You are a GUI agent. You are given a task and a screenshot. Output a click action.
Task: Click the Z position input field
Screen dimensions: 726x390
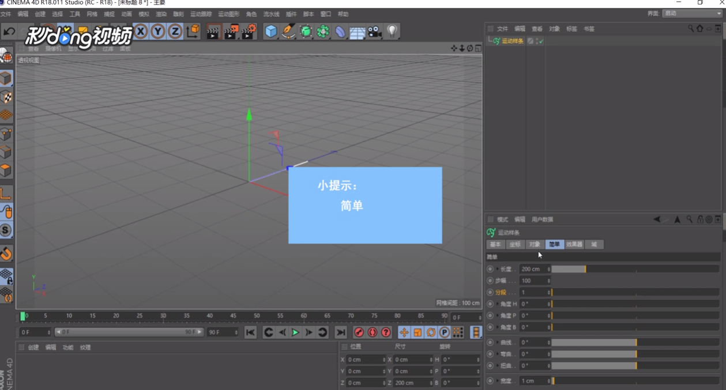tap(363, 383)
